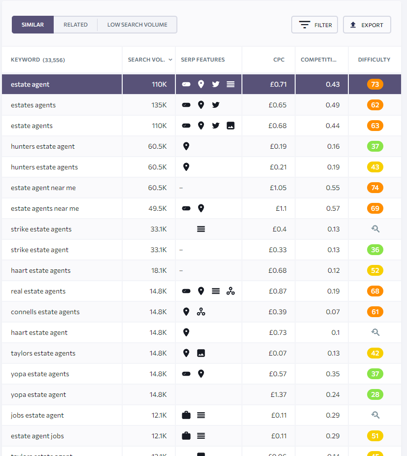
Task: Open the Low Search Volume tab
Action: click(x=137, y=25)
